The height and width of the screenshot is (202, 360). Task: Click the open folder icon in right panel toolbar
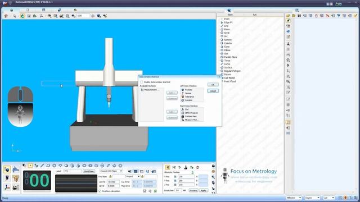[x=288, y=16]
